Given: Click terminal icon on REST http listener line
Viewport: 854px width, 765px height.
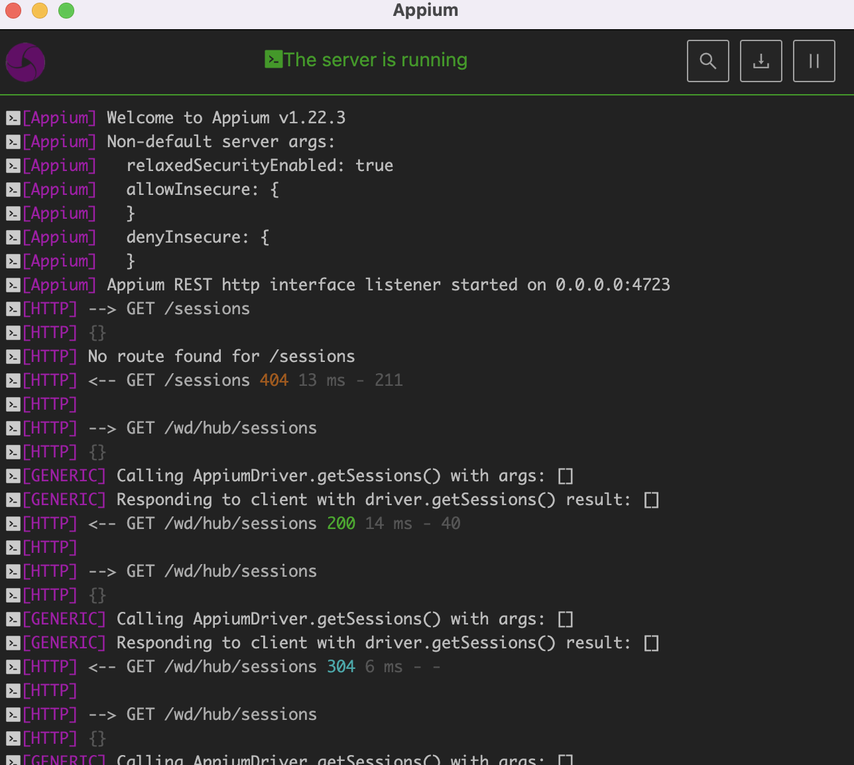Looking at the screenshot, I should tap(13, 286).
